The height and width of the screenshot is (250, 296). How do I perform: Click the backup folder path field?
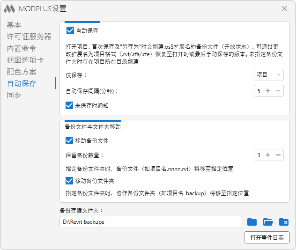tap(151, 222)
